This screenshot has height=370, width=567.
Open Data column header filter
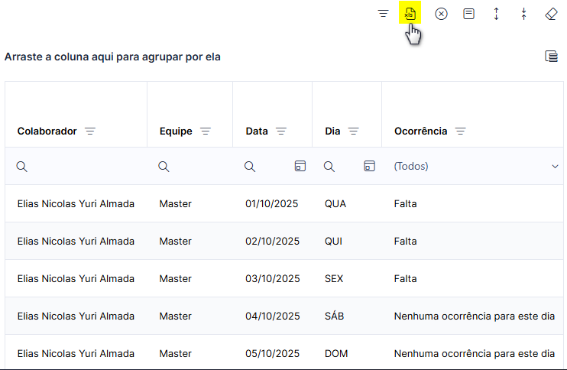point(281,131)
